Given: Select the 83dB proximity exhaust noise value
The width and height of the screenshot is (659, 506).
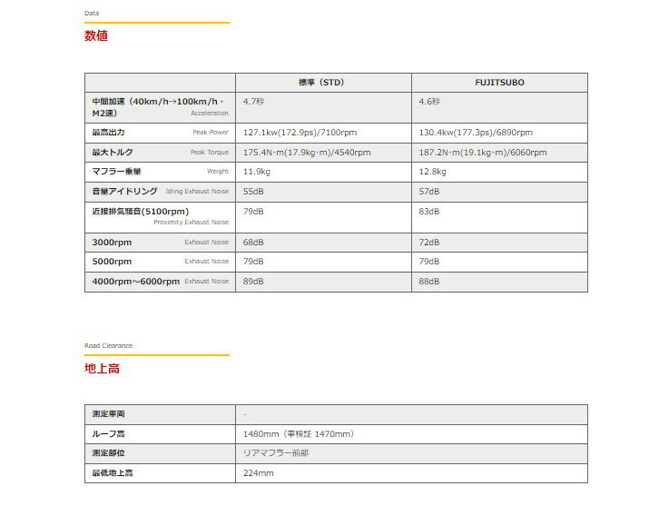Looking at the screenshot, I should click(x=428, y=212).
